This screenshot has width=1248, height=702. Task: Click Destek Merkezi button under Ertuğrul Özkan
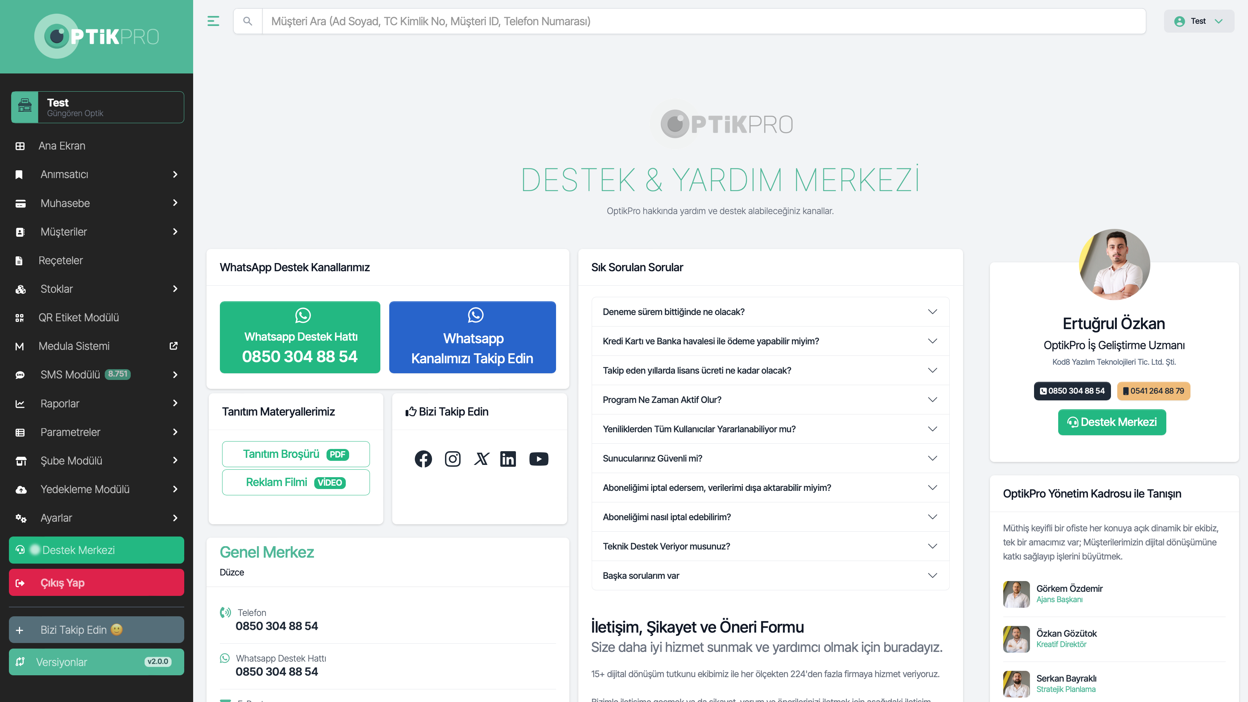click(x=1112, y=422)
